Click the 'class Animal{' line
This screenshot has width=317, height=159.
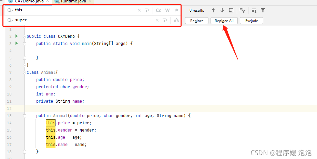pyautogui.click(x=42, y=72)
